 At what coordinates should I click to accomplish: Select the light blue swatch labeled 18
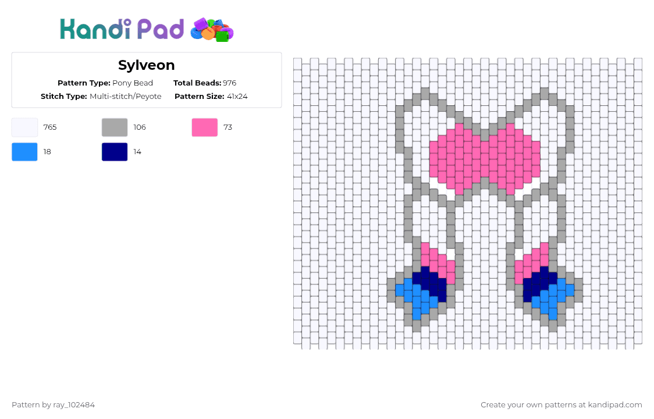click(x=24, y=152)
